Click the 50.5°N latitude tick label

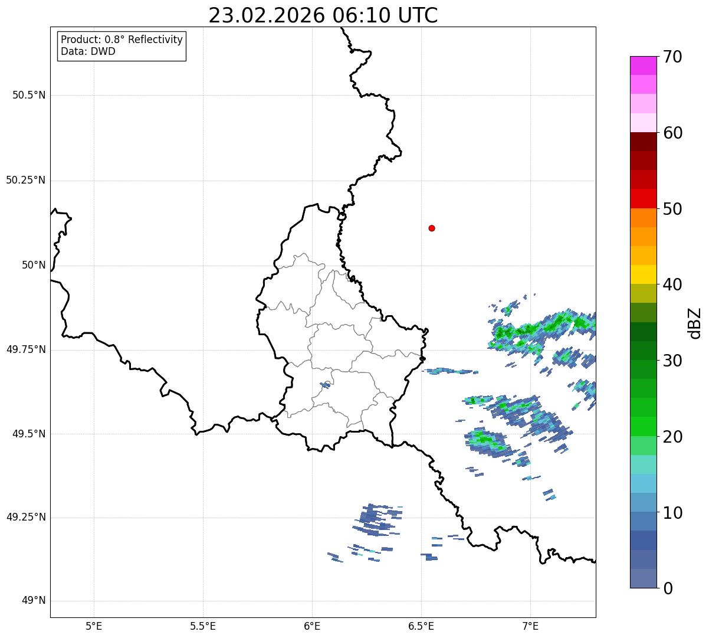tap(29, 95)
